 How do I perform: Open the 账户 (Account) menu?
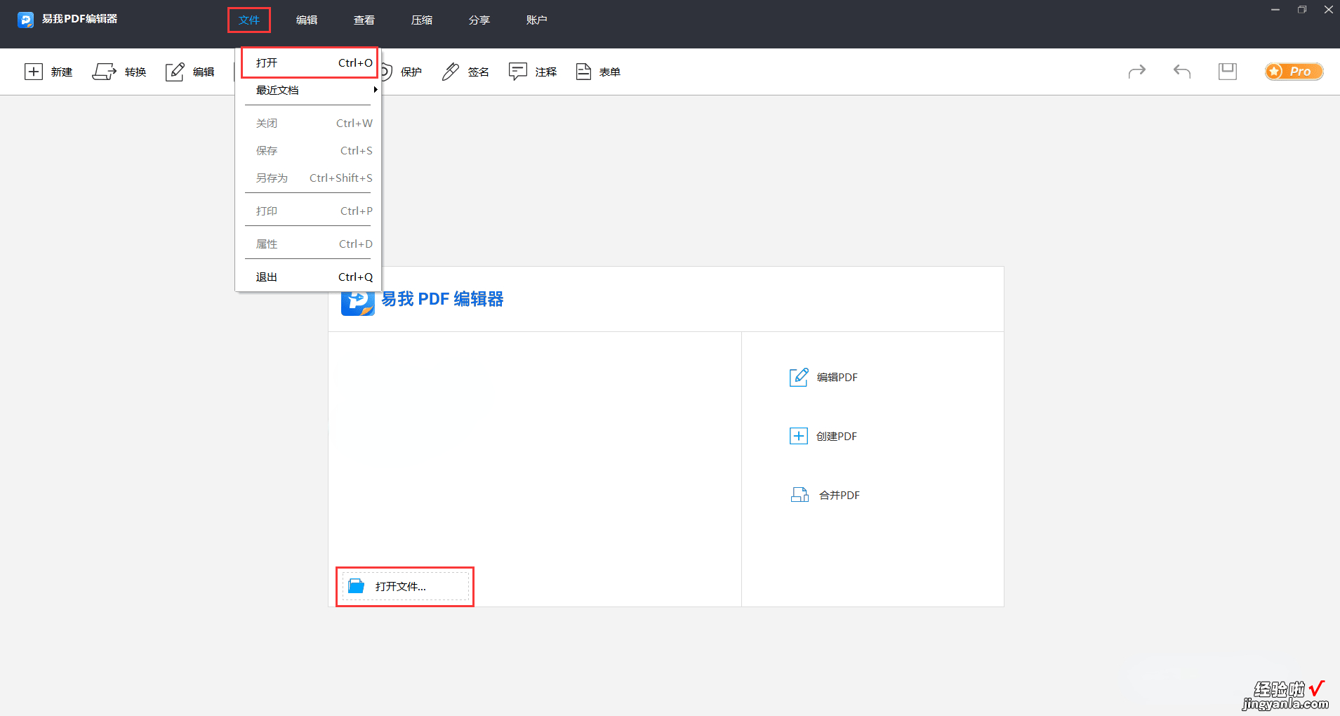click(537, 20)
